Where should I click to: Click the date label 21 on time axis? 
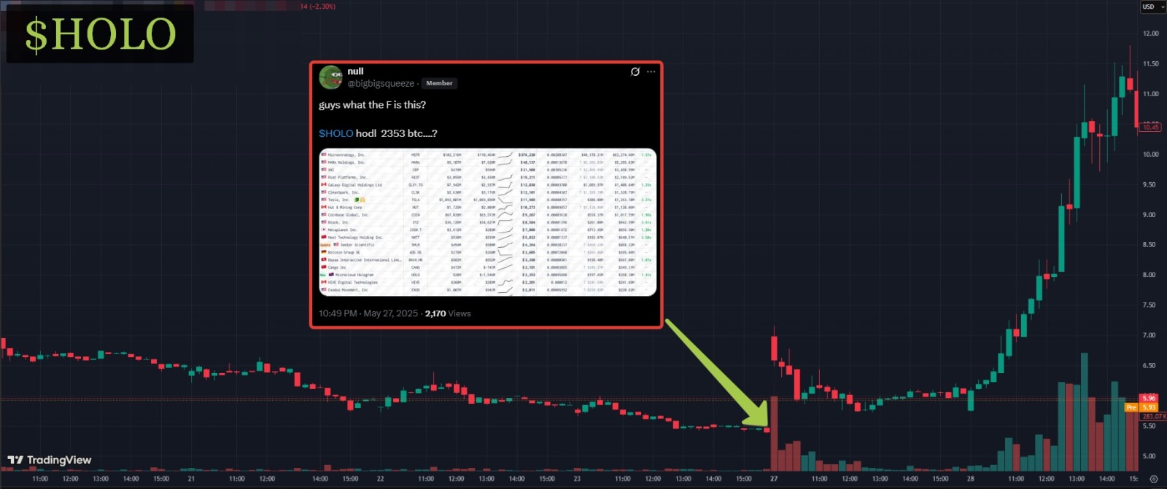[191, 479]
